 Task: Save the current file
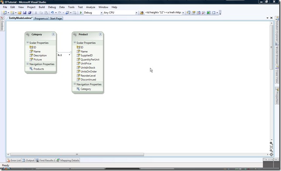[25, 13]
